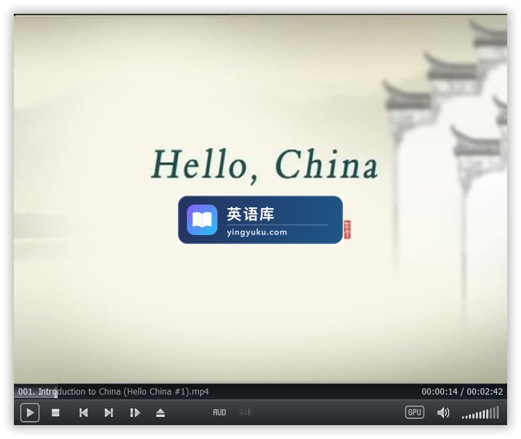521x439 pixels.
Task: Mute audio via the speaker icon
Action: coord(443,413)
